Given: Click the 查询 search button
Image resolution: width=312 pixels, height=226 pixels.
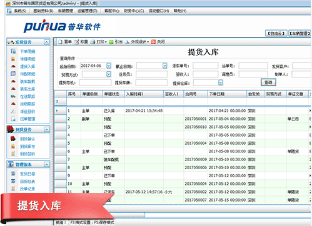Looking at the screenshot, I should click(268, 82).
